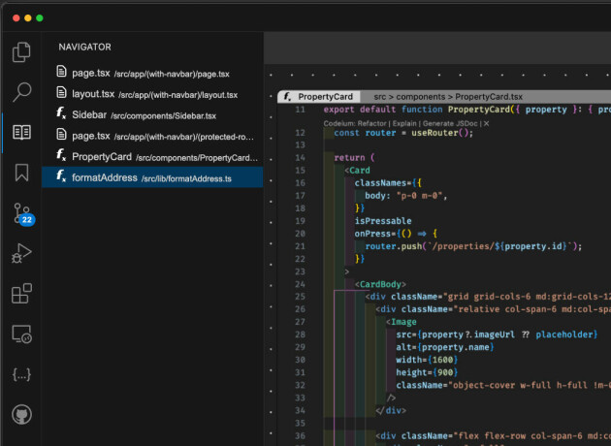Image resolution: width=611 pixels, height=446 pixels.
Task: Open the Remote Explorer monitor icon
Action: coord(21,334)
